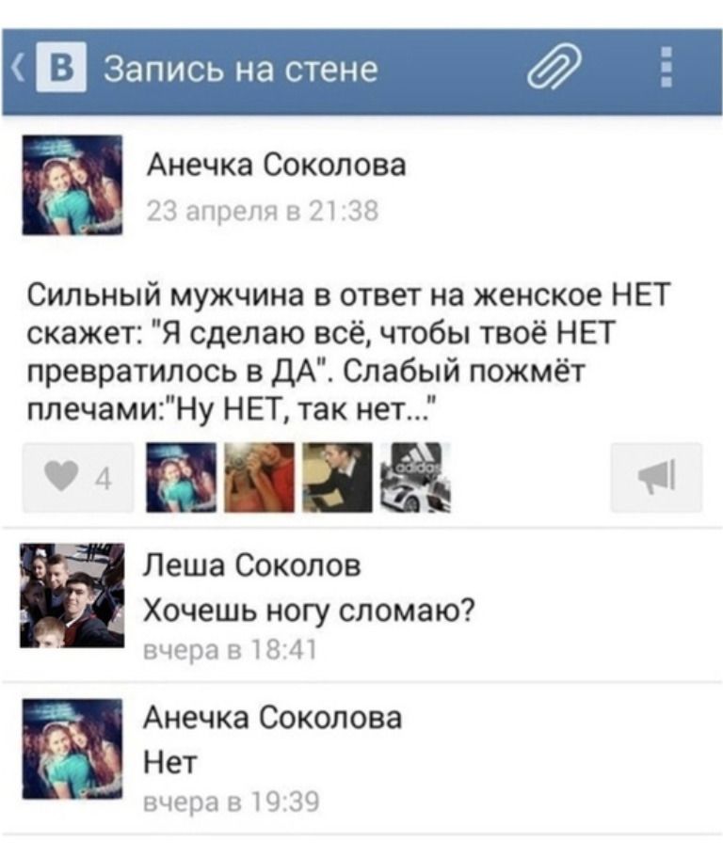Image resolution: width=723 pixels, height=858 pixels.
Task: Tap the reply comment 'Нет'
Action: 169,762
